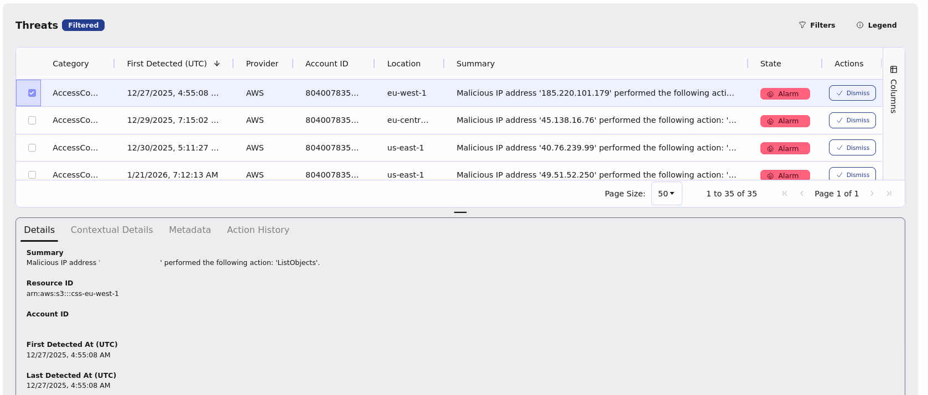Dismiss the 185.220.101.179 threat alarm
Viewport: 928px width, 395px height.
[x=852, y=93]
